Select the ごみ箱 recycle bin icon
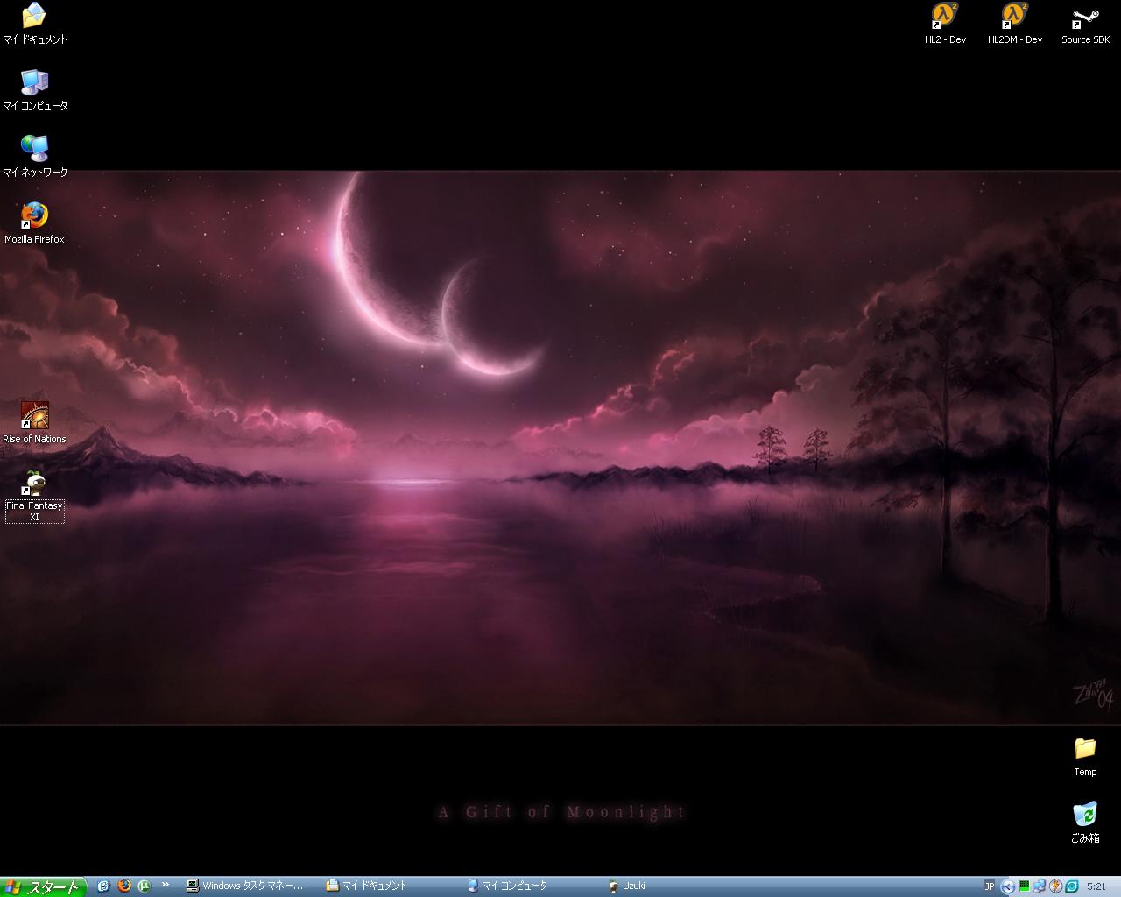This screenshot has height=897, width=1121. (x=1085, y=815)
